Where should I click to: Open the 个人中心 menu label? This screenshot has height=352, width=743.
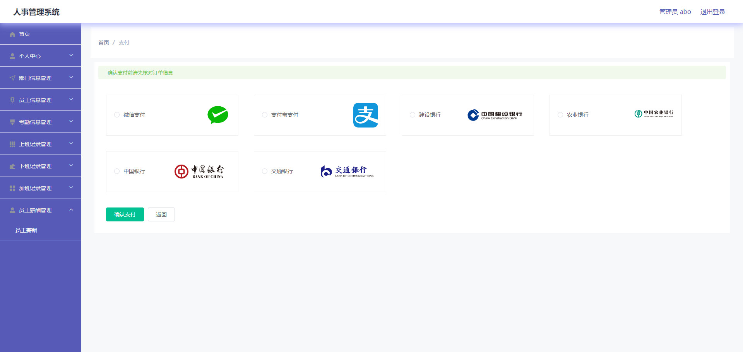(x=30, y=56)
